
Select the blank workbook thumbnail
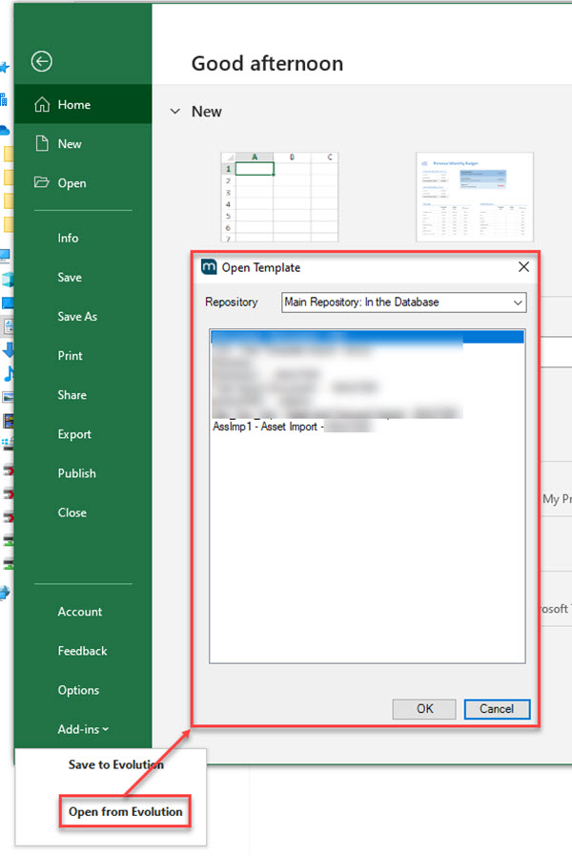279,196
